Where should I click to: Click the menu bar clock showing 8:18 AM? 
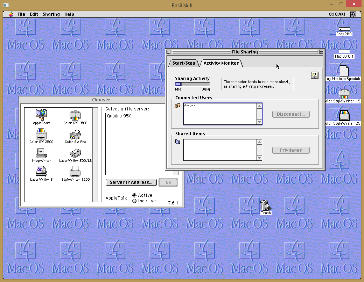point(337,14)
